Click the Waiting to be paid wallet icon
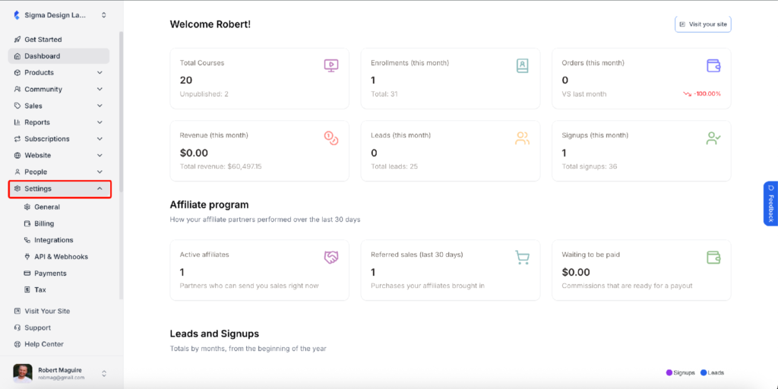This screenshot has height=389, width=778. [x=713, y=257]
